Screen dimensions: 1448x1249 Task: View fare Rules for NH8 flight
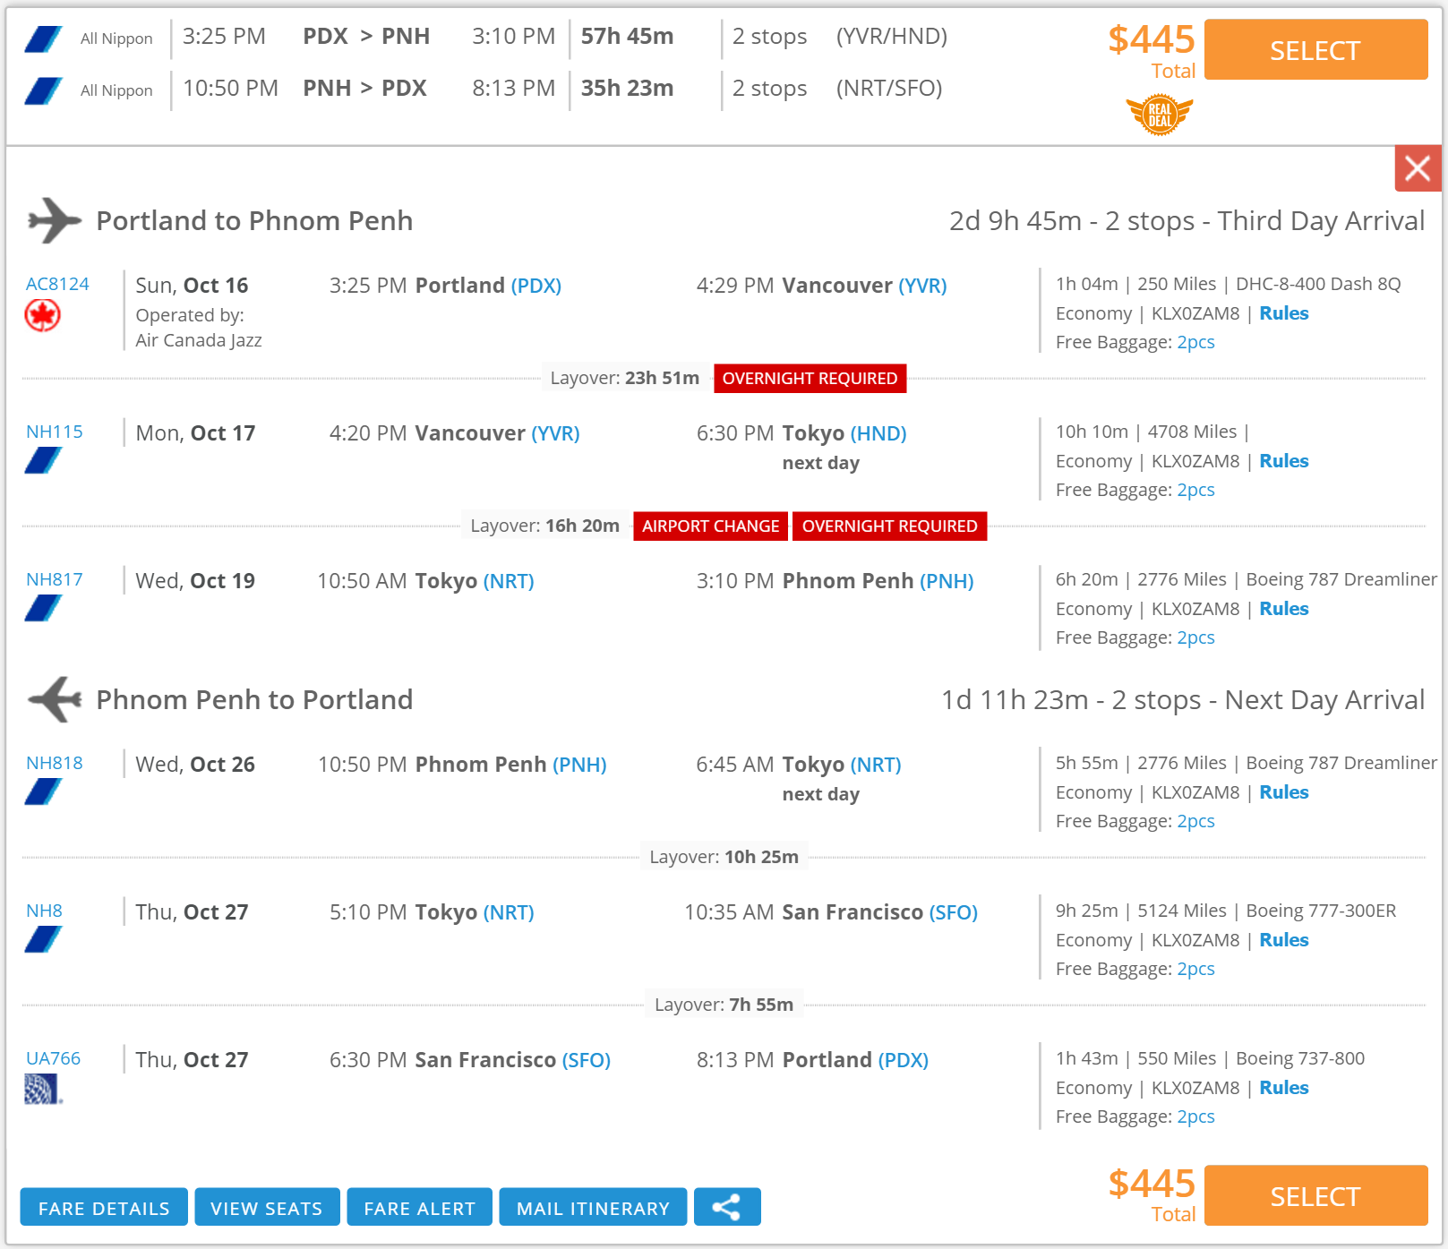(1284, 940)
